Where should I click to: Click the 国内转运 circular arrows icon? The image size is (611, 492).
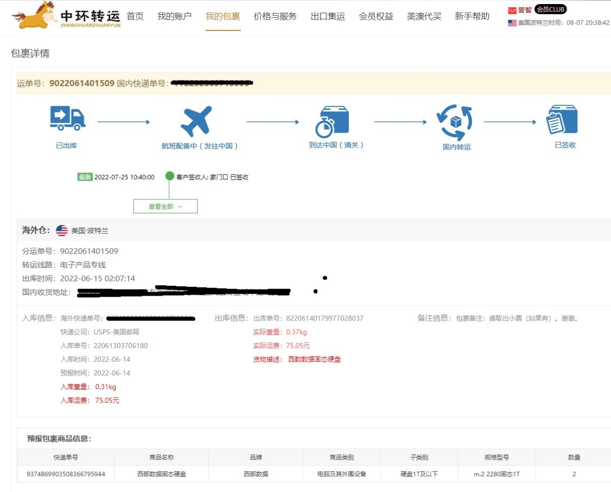(x=454, y=123)
